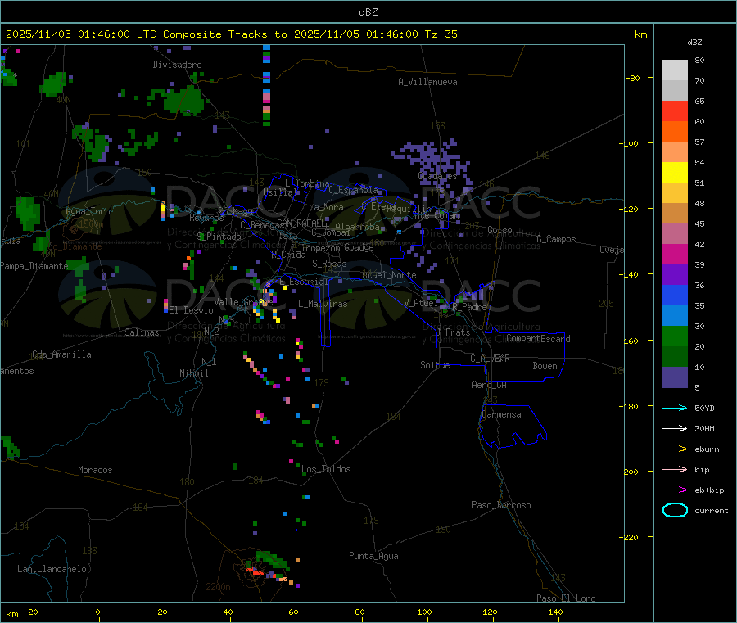Click the dBZ title at top
This screenshot has width=737, height=623.
(368, 12)
